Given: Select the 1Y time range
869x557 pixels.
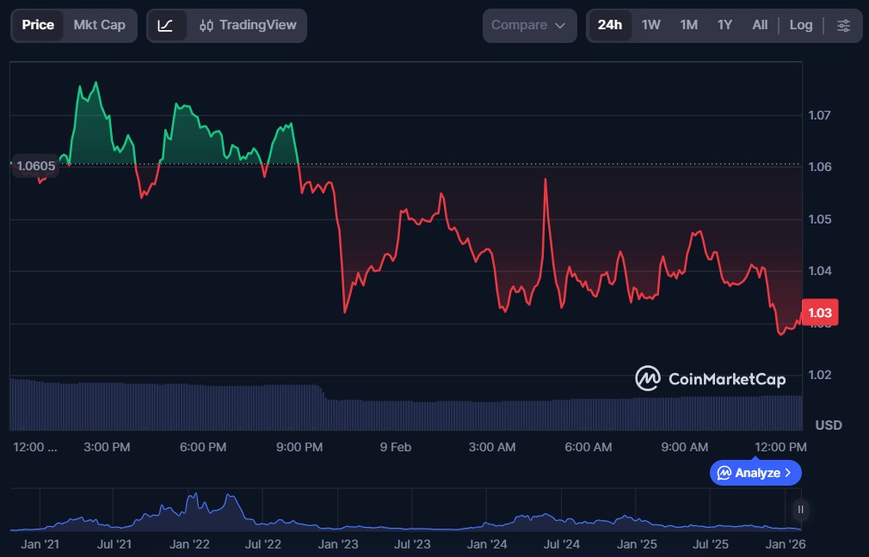Looking at the screenshot, I should tap(724, 25).
